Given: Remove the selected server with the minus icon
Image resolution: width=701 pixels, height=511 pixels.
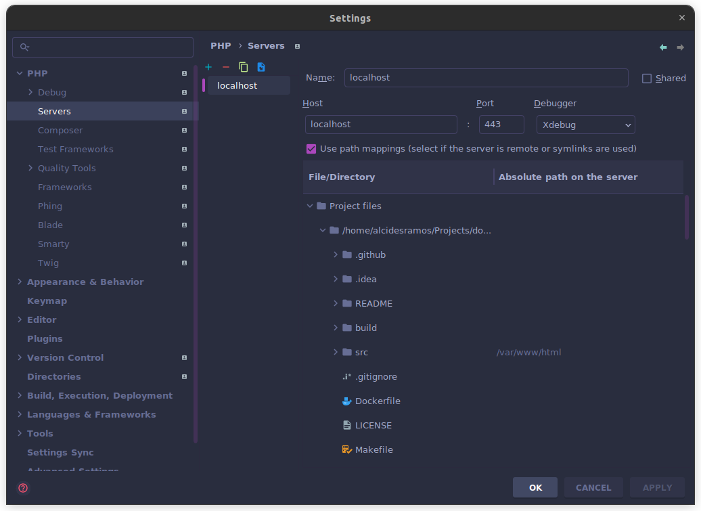Looking at the screenshot, I should point(226,67).
